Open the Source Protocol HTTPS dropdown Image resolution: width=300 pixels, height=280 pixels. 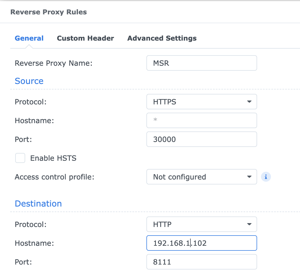[202, 102]
